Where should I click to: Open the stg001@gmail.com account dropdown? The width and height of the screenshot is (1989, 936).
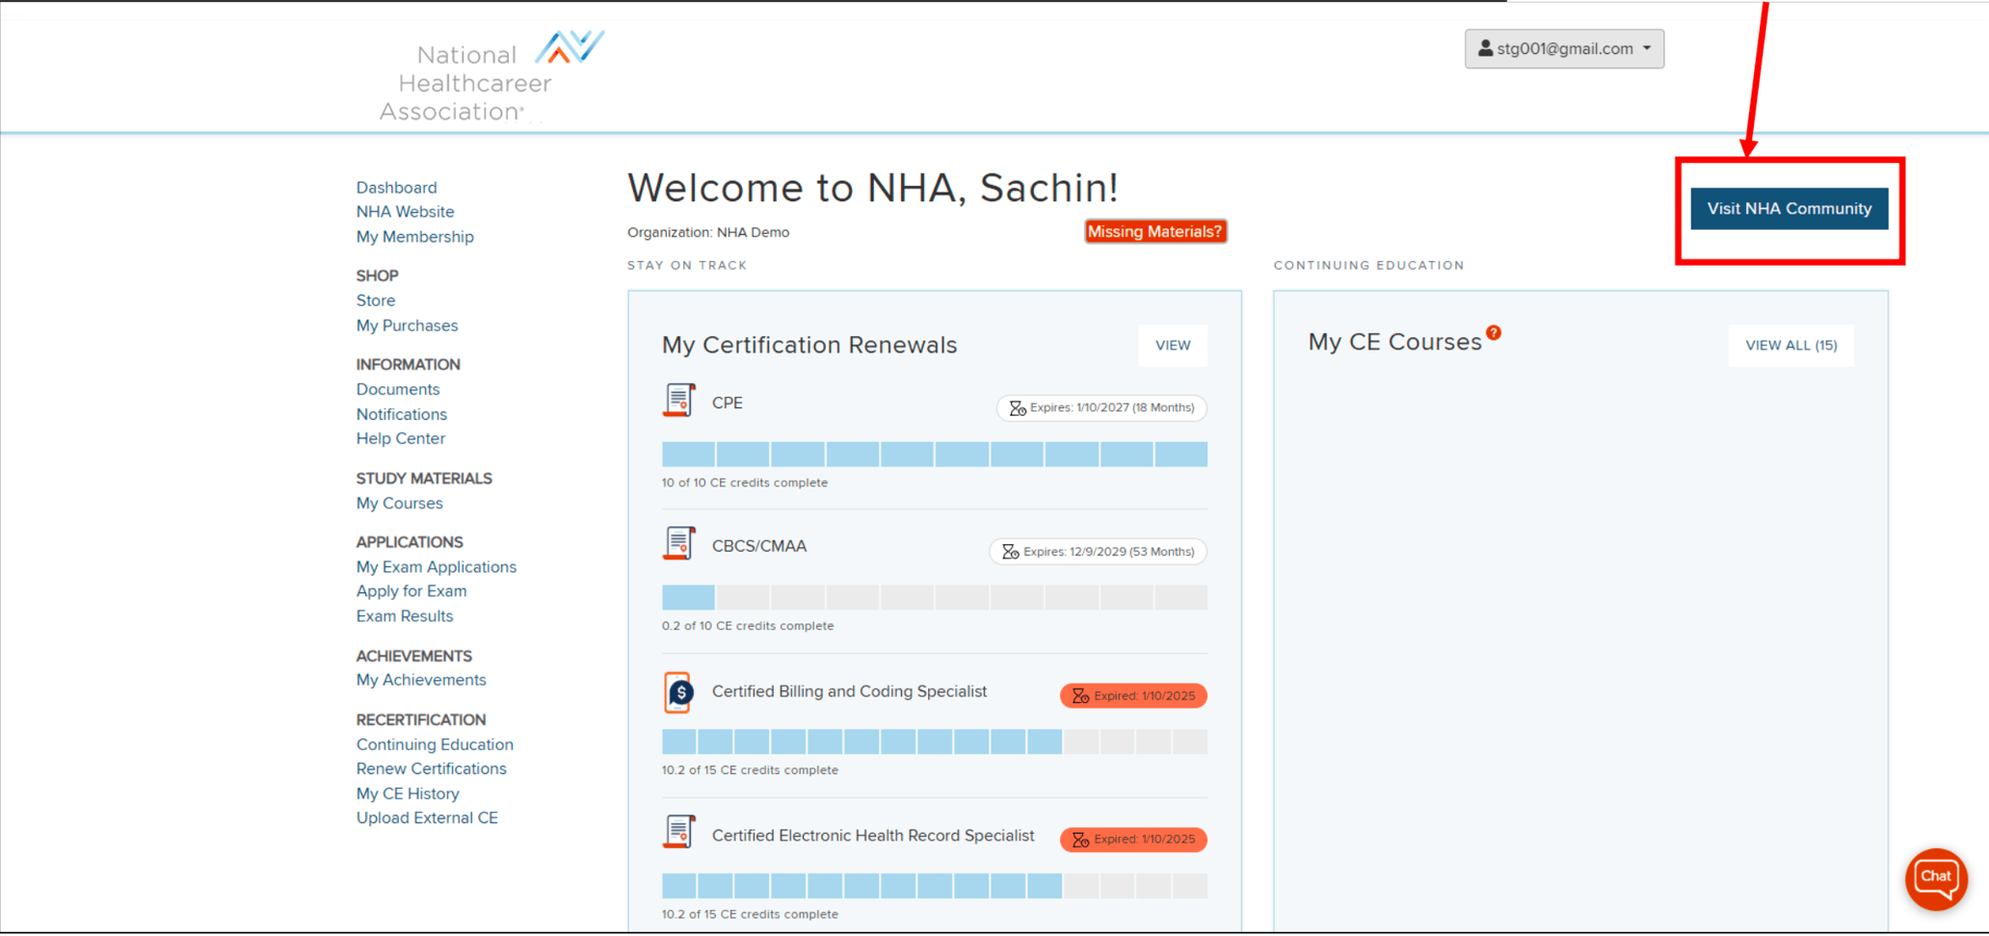tap(1563, 48)
